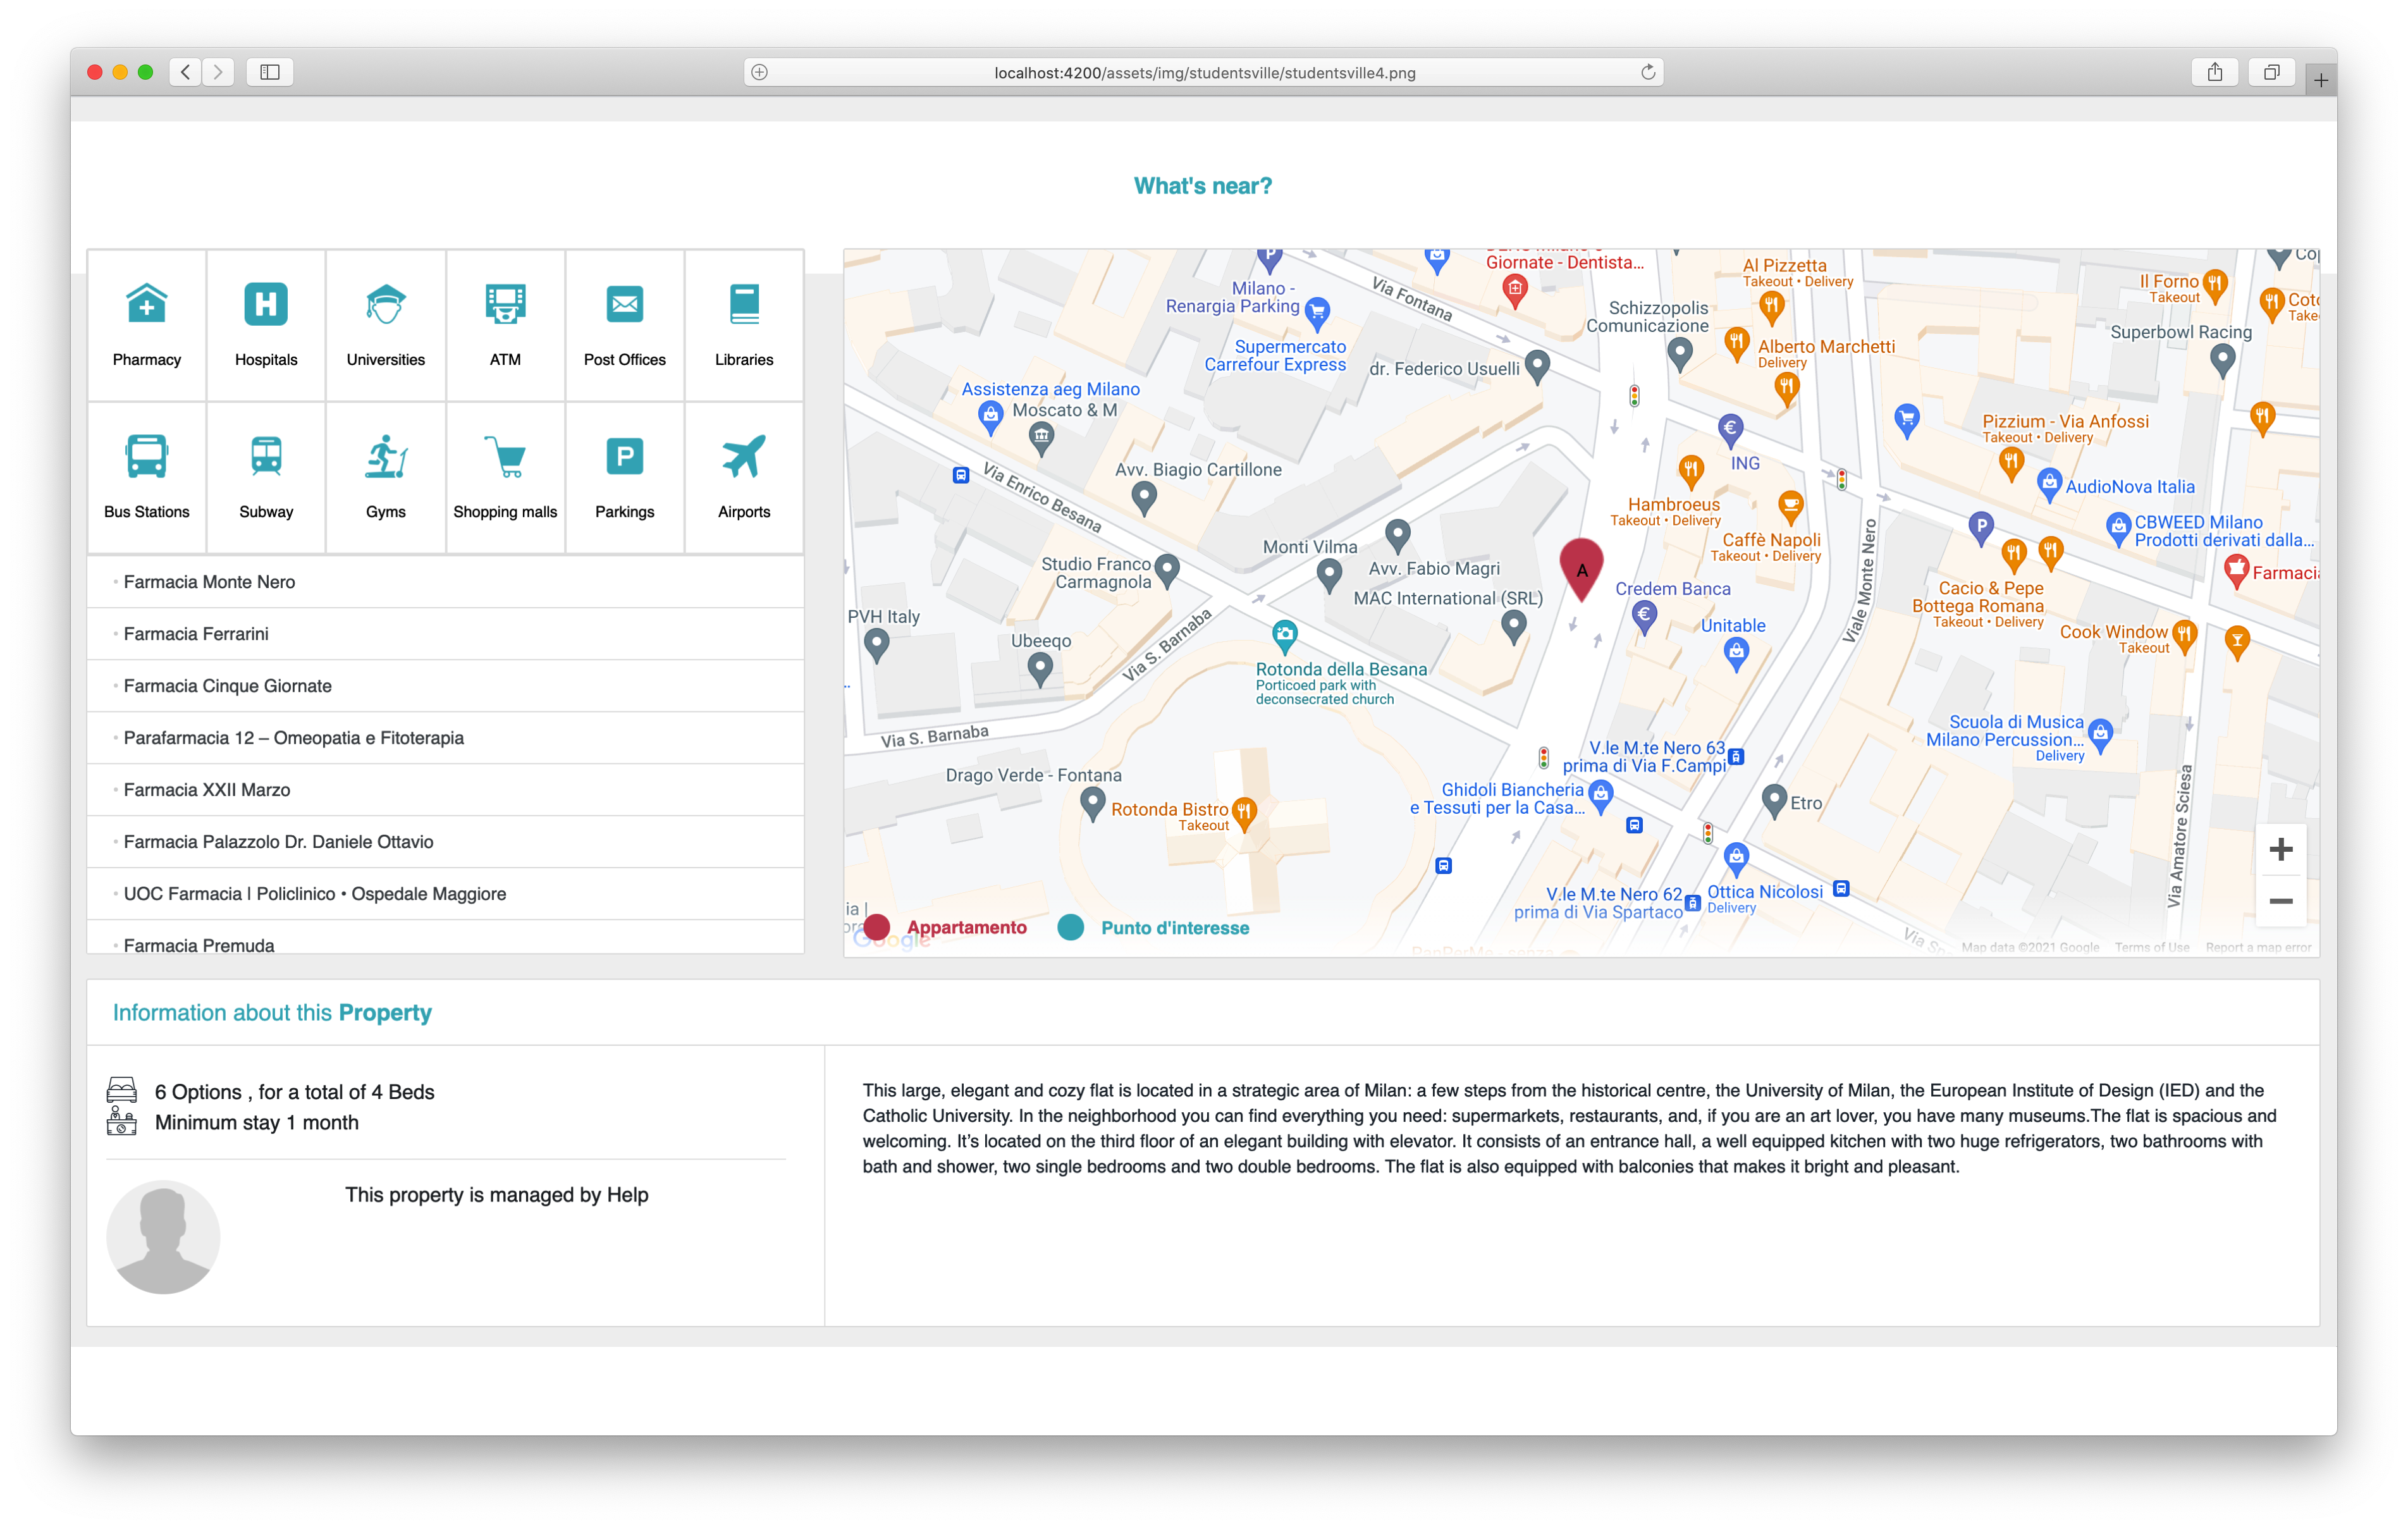Click the Credem Banca map marker

pos(1644,616)
